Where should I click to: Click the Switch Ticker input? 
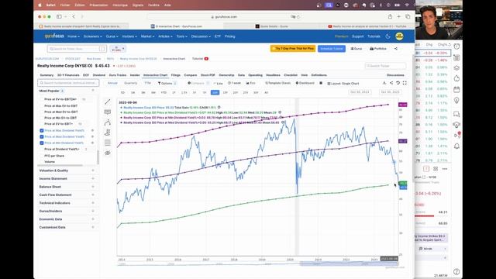[385, 66]
